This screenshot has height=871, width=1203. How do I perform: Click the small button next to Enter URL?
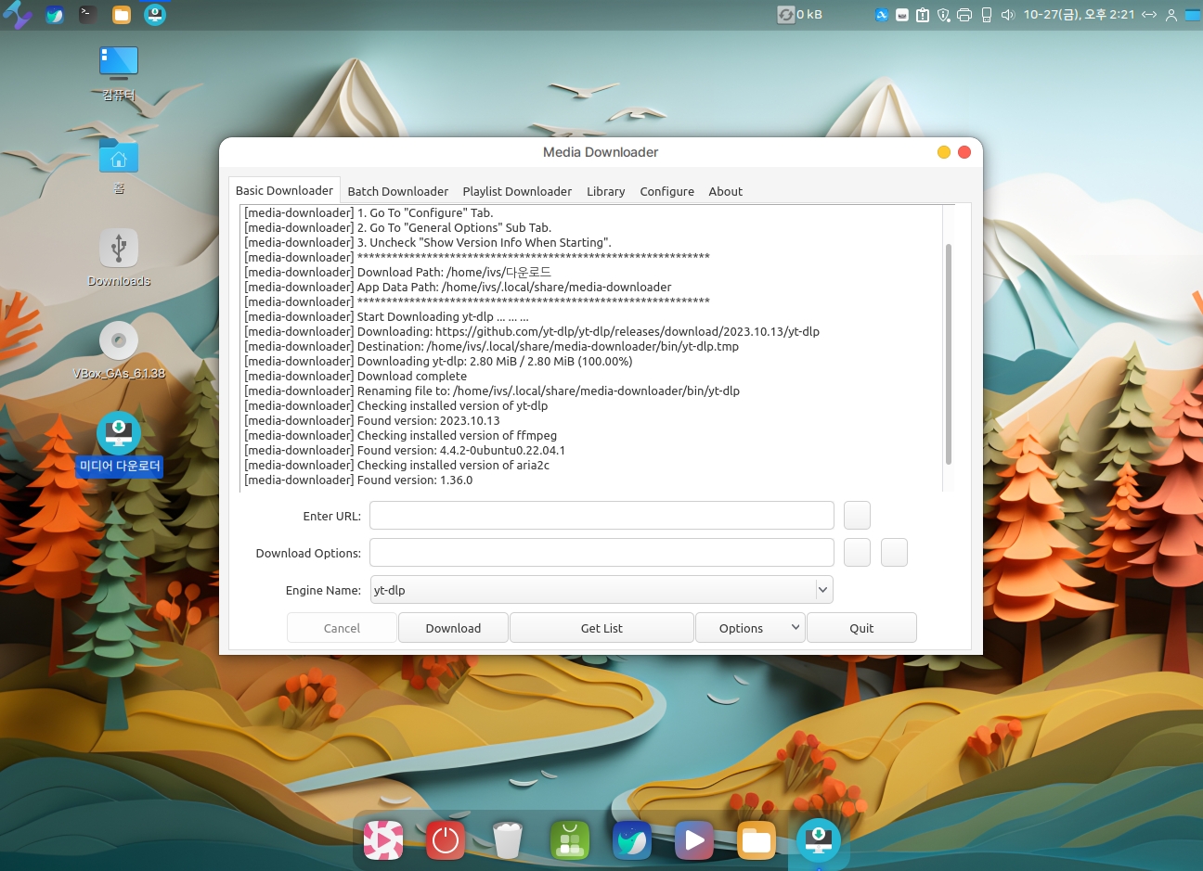[857, 516]
